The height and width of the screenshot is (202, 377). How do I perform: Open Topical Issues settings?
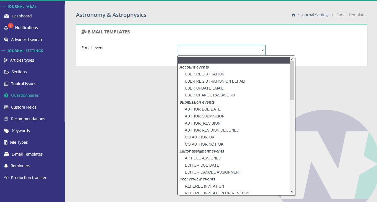(24, 84)
